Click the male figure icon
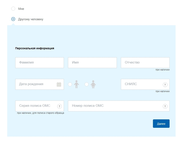181x144 pixels. click(77, 84)
